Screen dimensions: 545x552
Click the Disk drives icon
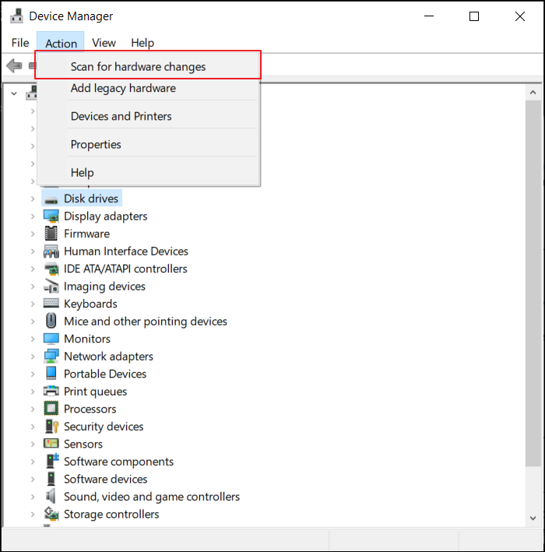[x=51, y=199]
